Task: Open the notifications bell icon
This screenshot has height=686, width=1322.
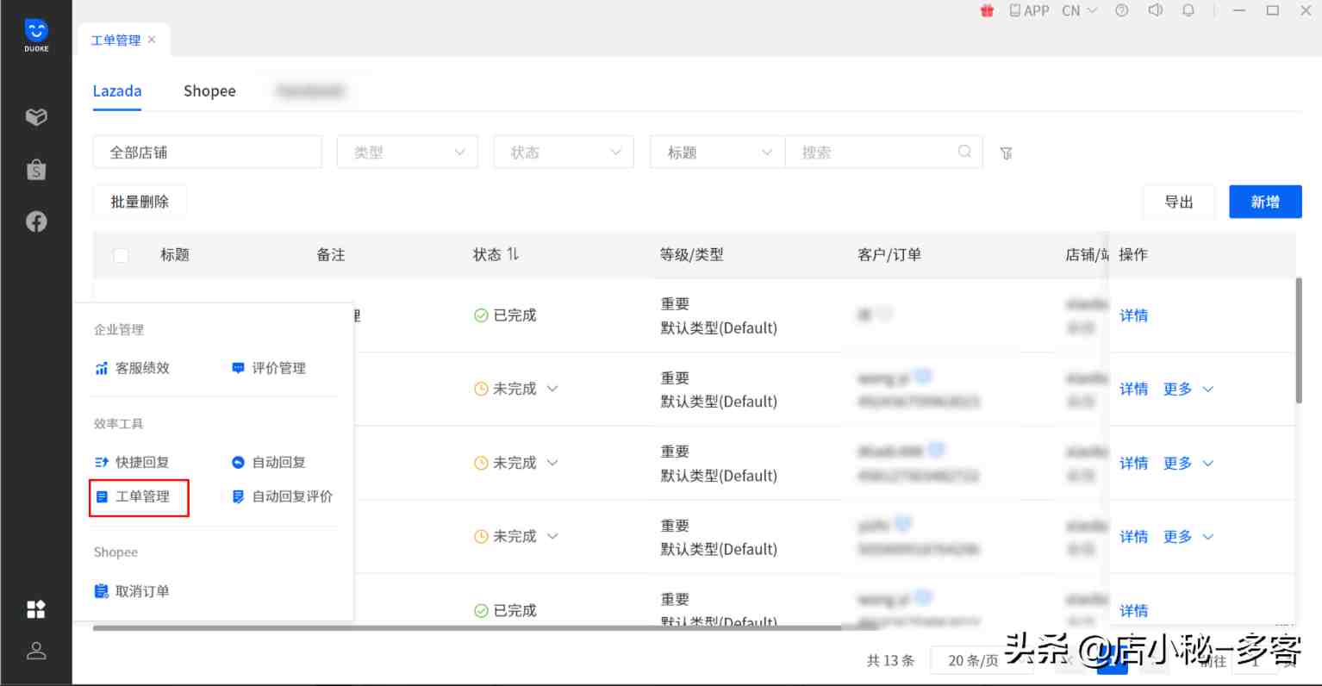Action: pyautogui.click(x=1188, y=10)
